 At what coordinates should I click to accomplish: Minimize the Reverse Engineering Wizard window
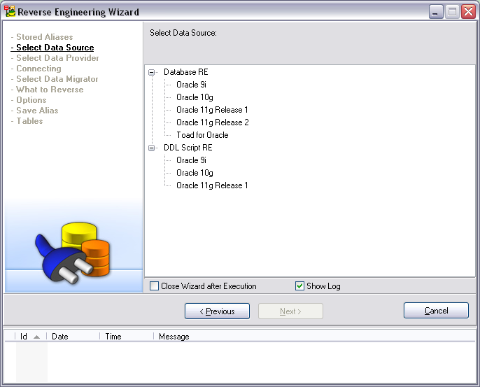point(436,12)
